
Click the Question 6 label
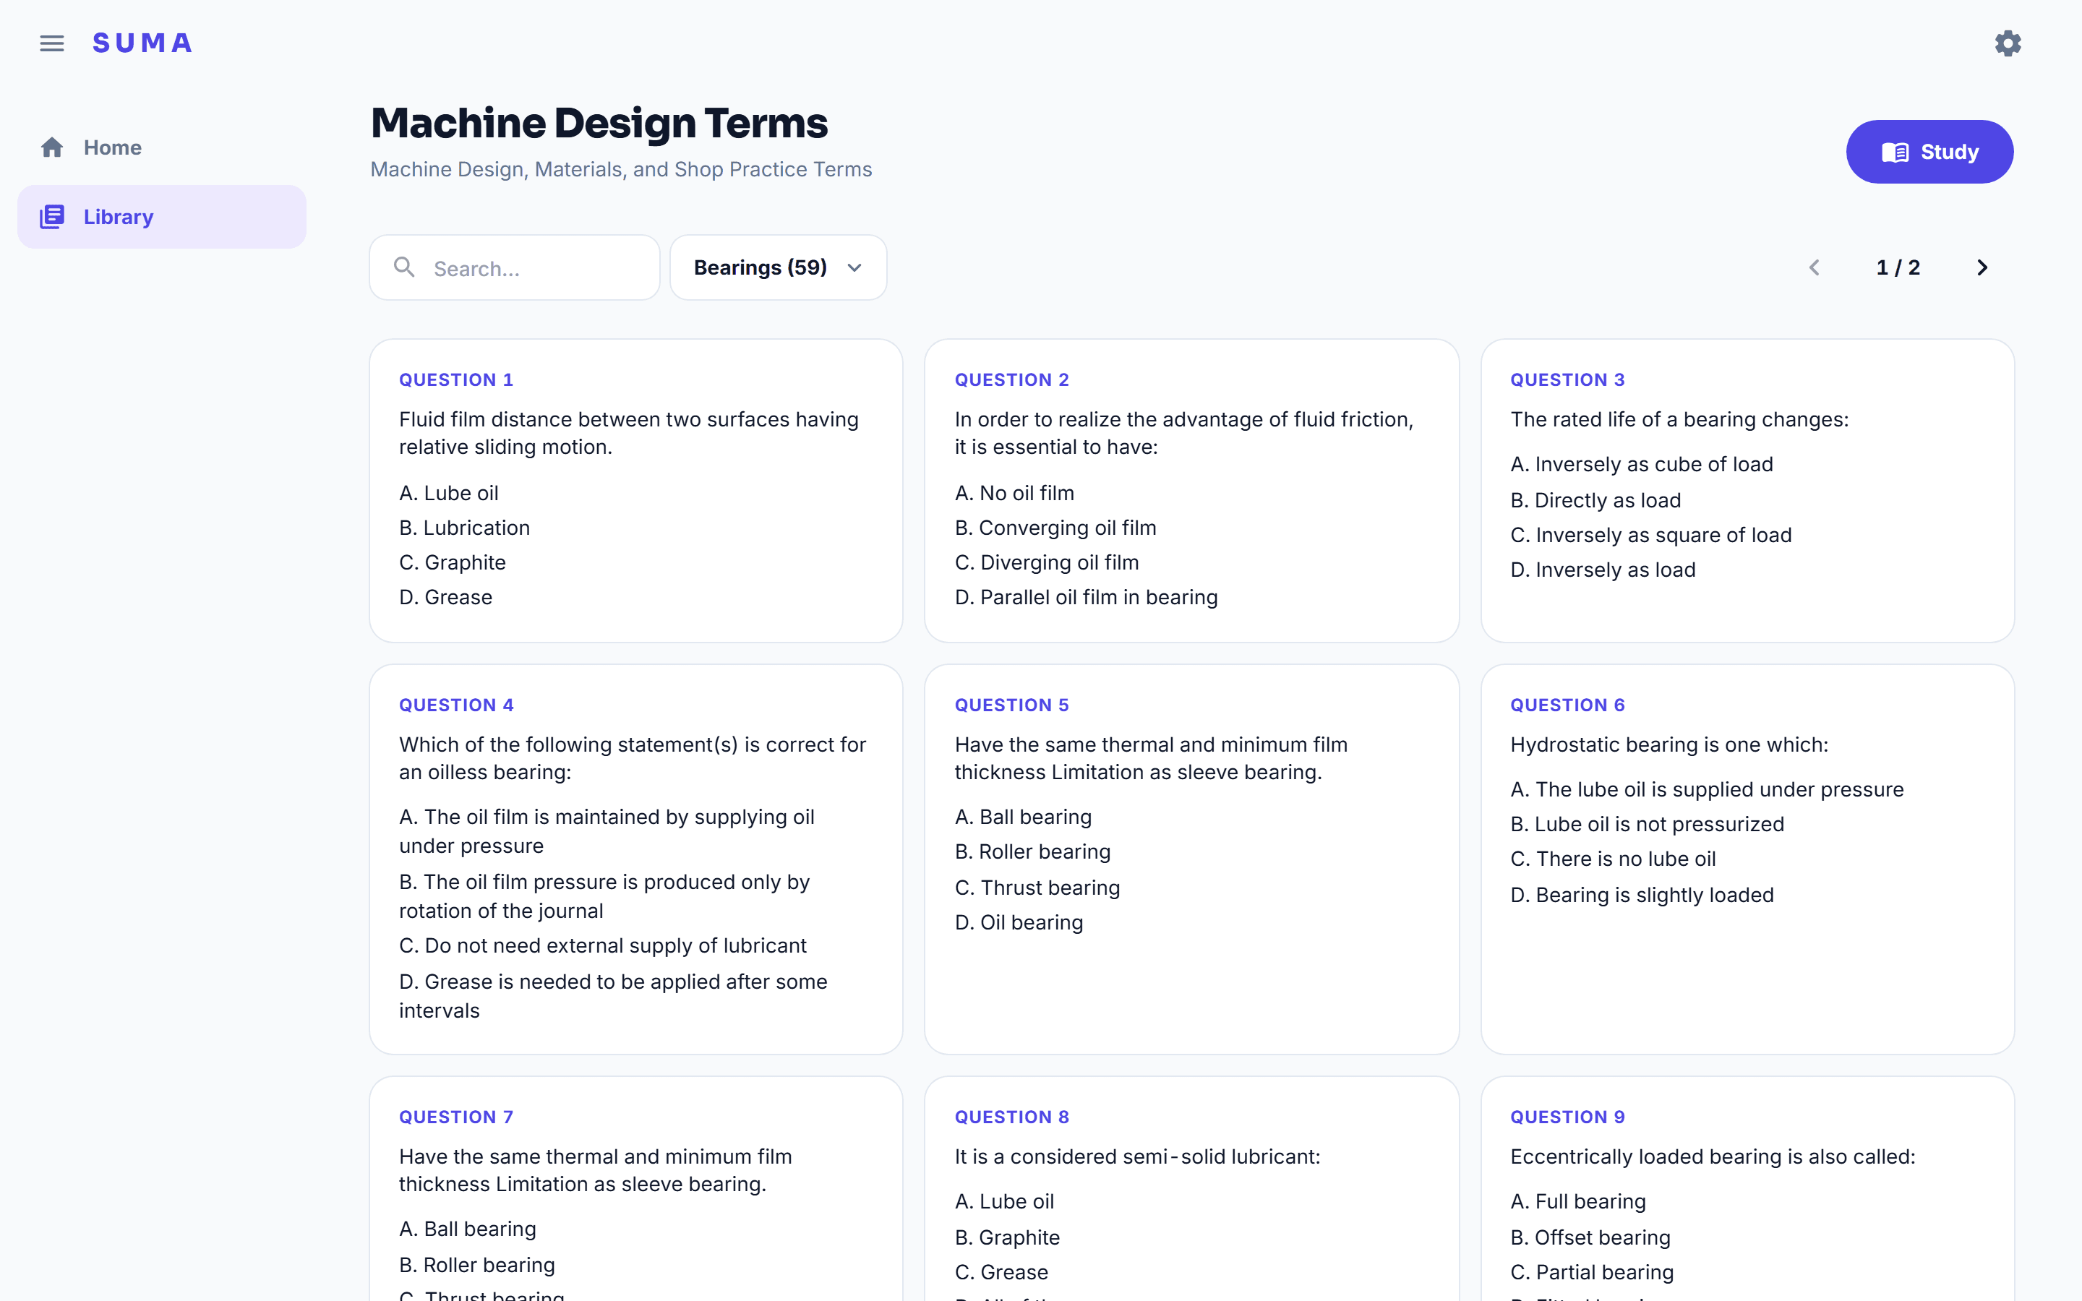click(x=1567, y=705)
